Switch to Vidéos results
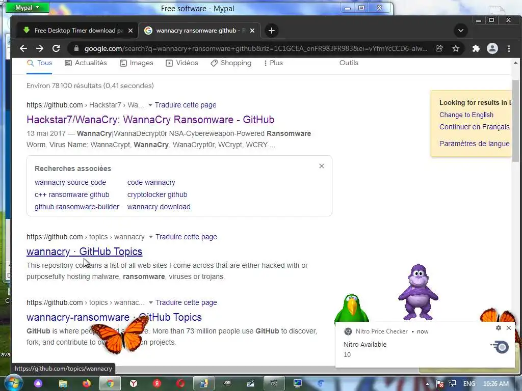The image size is (522, 391). 182,63
